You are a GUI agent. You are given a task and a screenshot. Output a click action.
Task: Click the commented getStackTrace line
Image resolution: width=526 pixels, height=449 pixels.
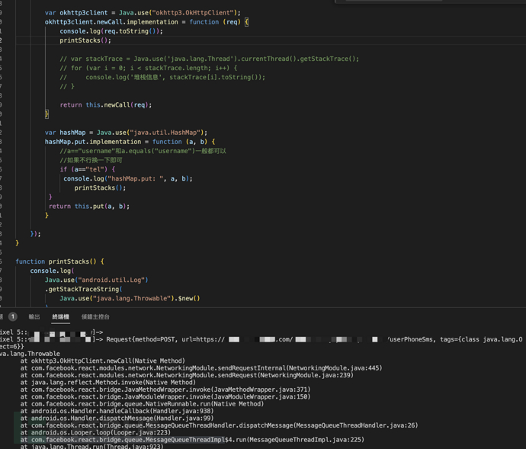coord(209,59)
